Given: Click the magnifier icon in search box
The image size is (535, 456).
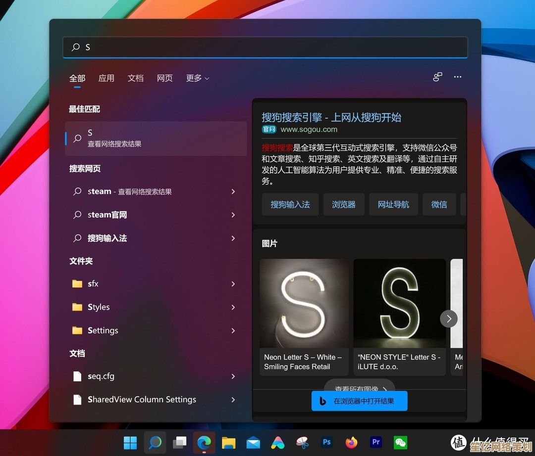Looking at the screenshot, I should 76,47.
